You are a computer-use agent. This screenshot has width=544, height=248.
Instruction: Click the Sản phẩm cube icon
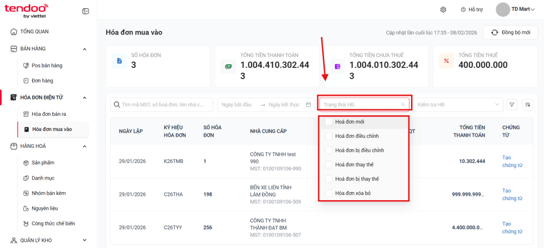[x=25, y=163]
